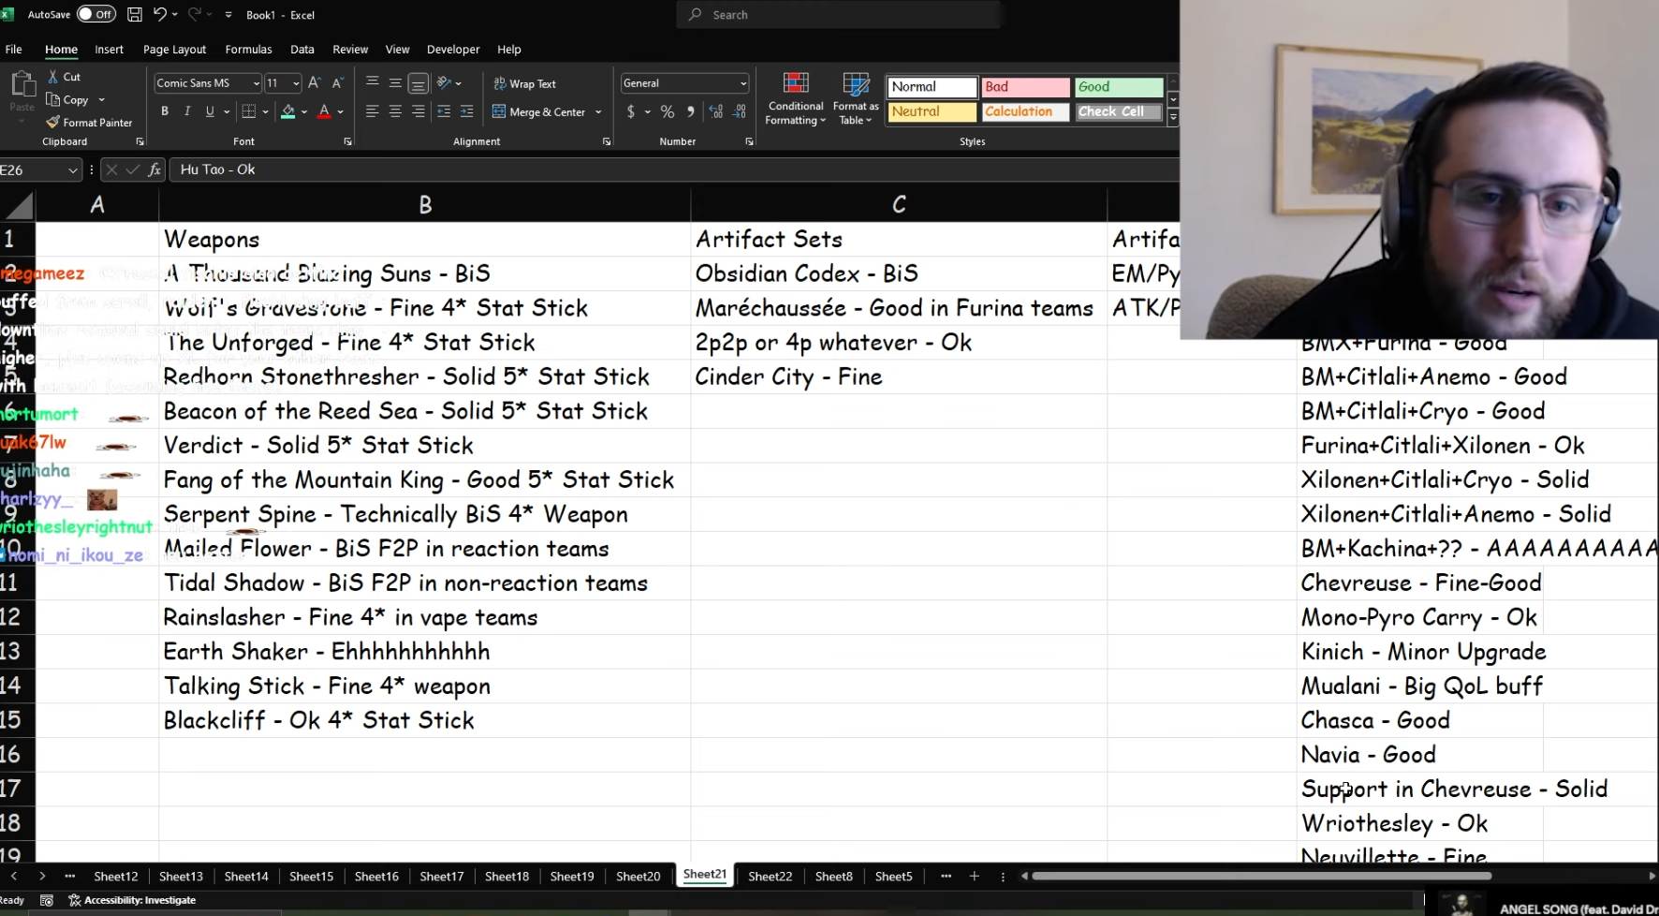1659x916 pixels.
Task: Apply Percent Style
Action: point(668,111)
